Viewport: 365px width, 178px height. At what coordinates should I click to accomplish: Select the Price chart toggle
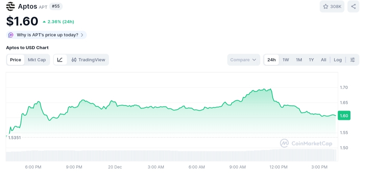16,60
